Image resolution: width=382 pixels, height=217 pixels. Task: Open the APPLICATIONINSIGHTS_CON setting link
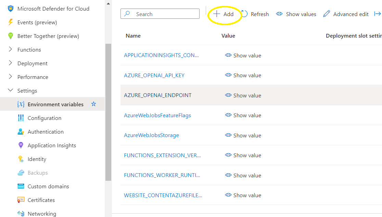click(162, 55)
